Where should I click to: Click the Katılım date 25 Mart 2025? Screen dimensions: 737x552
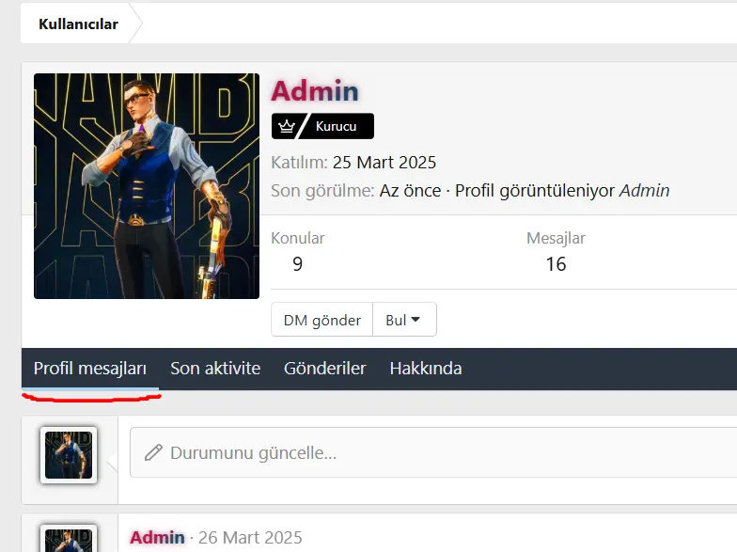(384, 162)
